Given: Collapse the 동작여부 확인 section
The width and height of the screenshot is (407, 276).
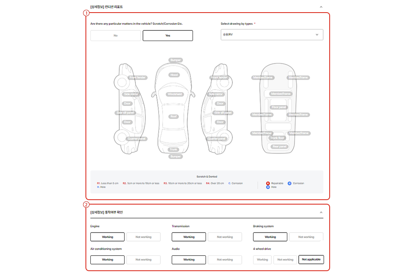Looking at the screenshot, I should [321, 212].
